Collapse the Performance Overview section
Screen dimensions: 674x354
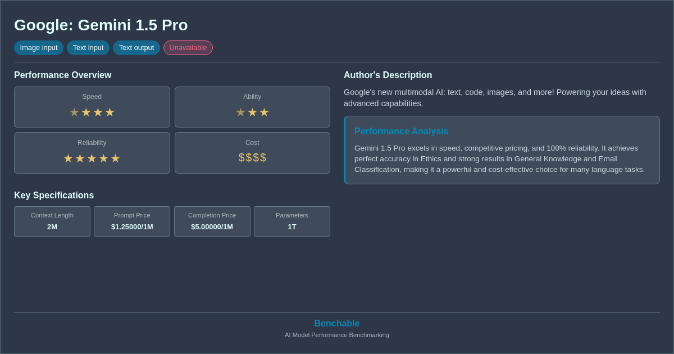tap(63, 75)
